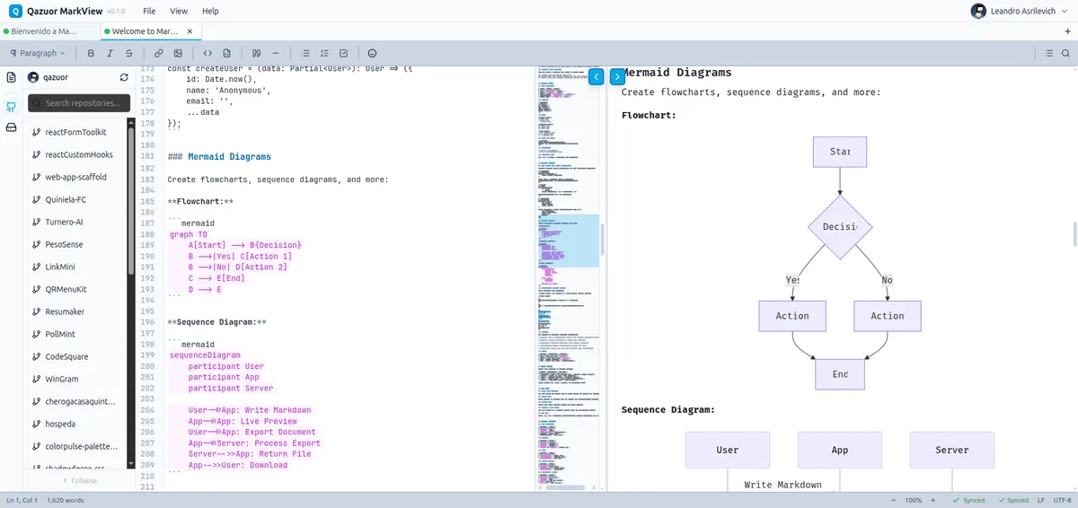
Task: Create a bulleted list
Action: tap(305, 53)
